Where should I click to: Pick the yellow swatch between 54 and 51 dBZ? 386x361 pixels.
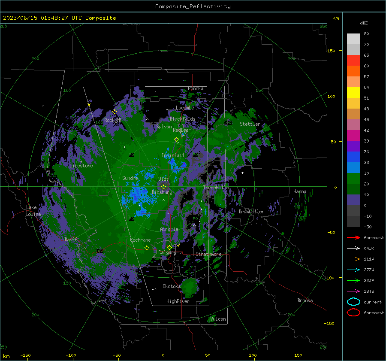(x=353, y=93)
